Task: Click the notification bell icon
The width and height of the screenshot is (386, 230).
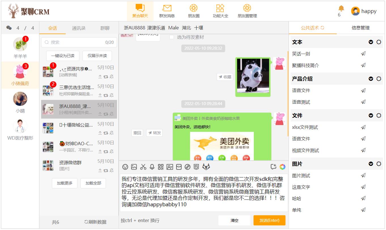Action: [341, 8]
